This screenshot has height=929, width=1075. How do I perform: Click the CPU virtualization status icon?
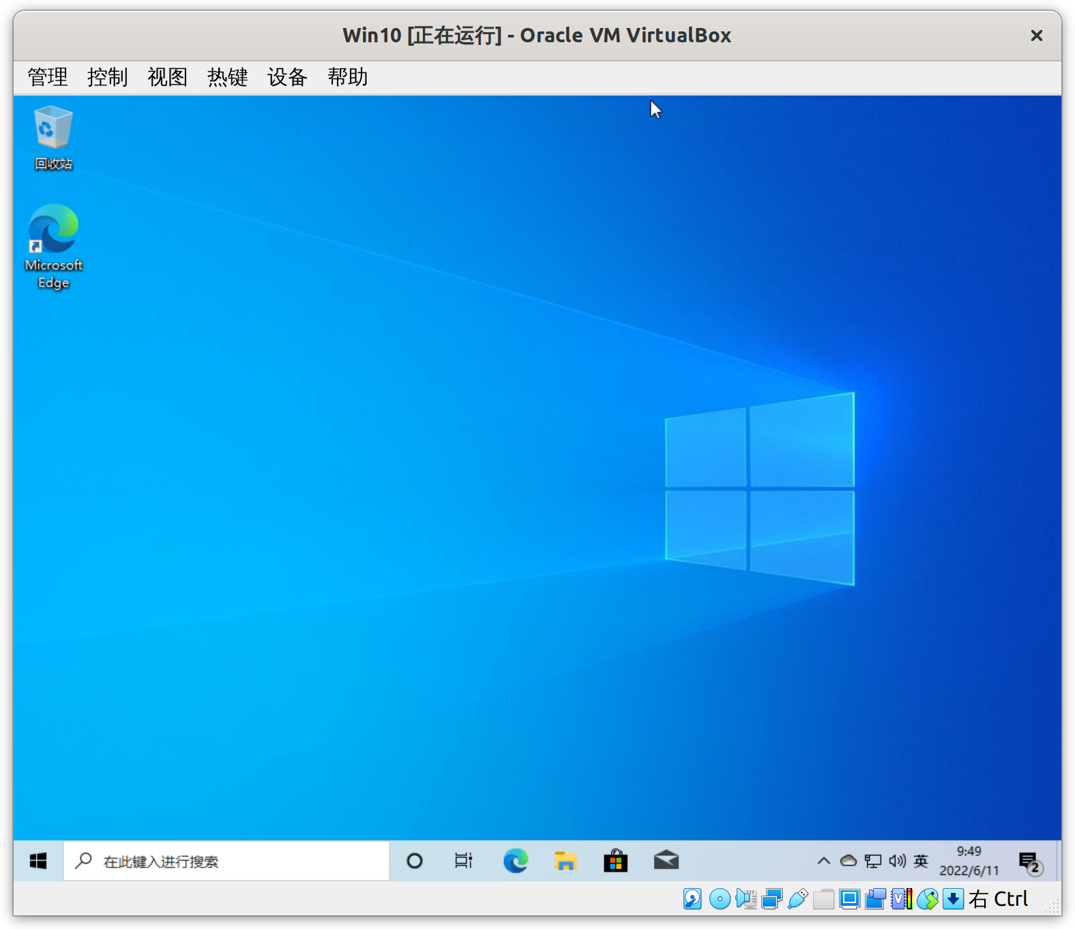(902, 899)
